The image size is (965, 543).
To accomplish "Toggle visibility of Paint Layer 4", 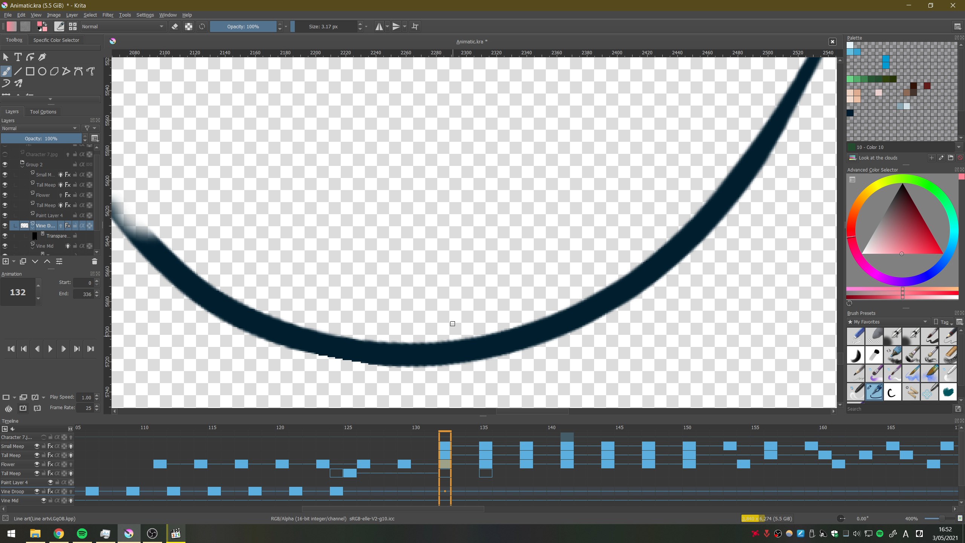I will point(5,215).
